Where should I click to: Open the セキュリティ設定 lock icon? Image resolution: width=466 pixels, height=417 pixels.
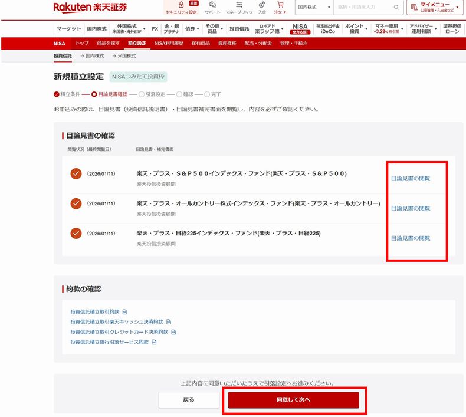pyautogui.click(x=181, y=5)
